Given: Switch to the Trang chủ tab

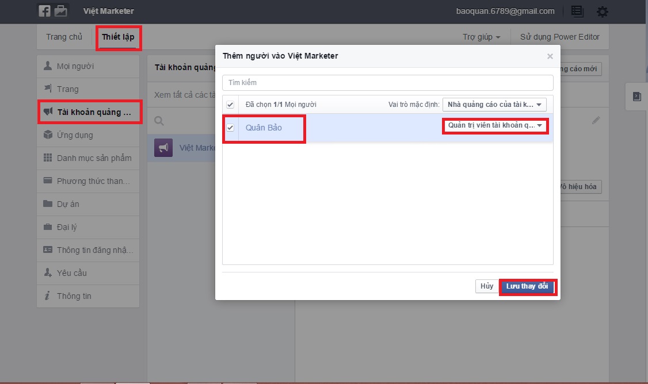Looking at the screenshot, I should (x=64, y=37).
